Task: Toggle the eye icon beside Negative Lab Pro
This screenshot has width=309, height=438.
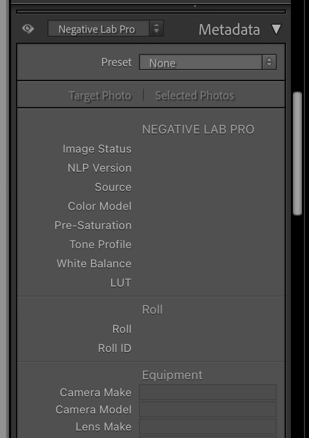Action: point(28,29)
